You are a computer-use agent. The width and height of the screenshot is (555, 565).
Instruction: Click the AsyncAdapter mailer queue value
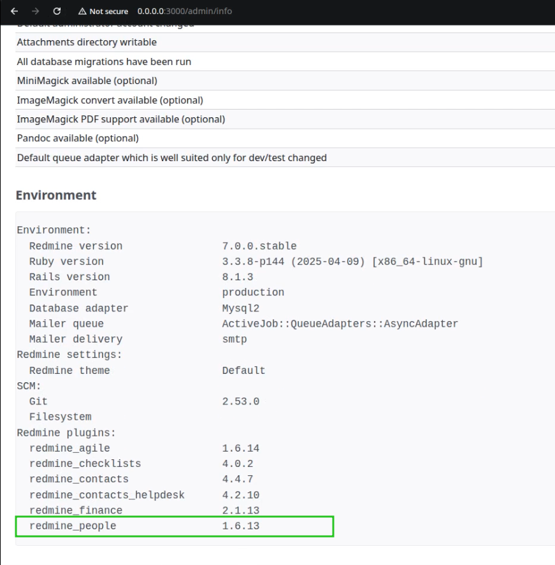(340, 324)
